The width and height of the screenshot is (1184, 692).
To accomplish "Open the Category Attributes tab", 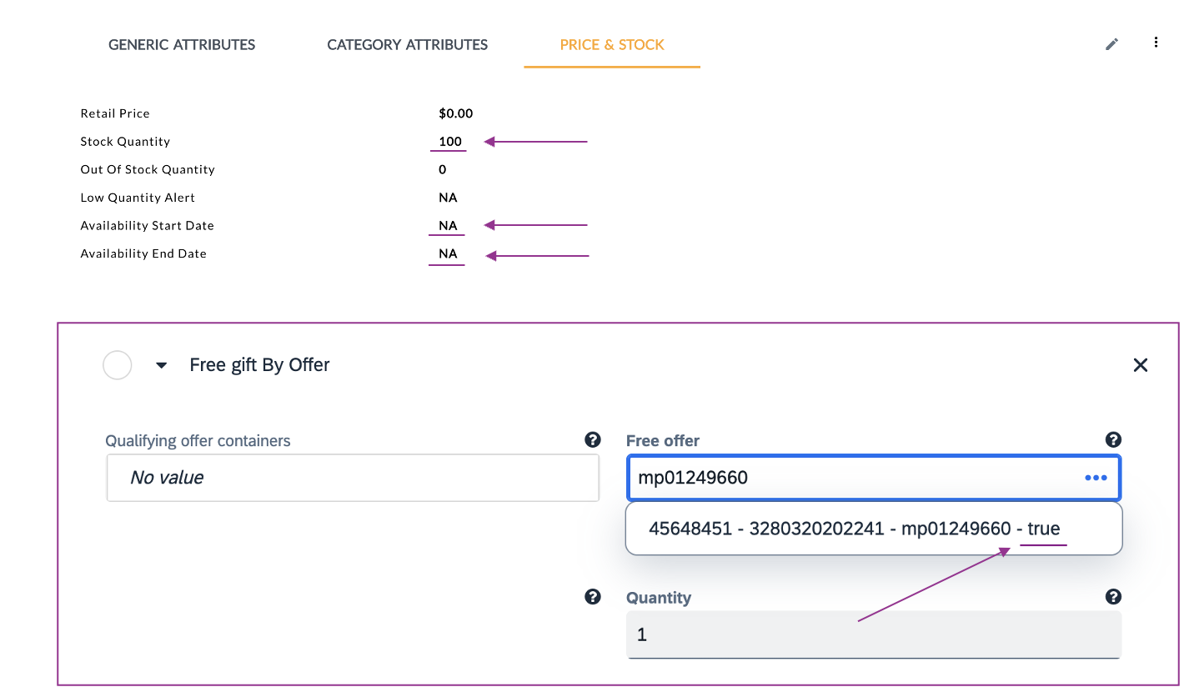I will [x=407, y=45].
